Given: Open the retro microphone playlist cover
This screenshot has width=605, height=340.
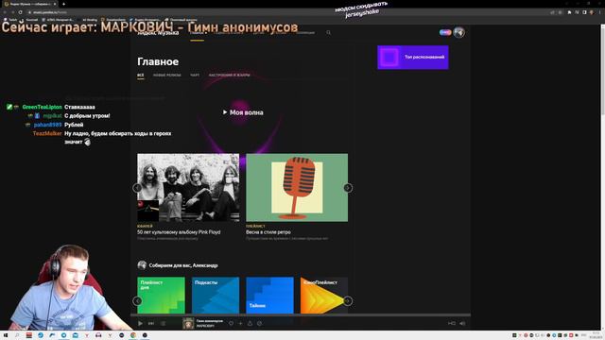Looking at the screenshot, I should 297,188.
